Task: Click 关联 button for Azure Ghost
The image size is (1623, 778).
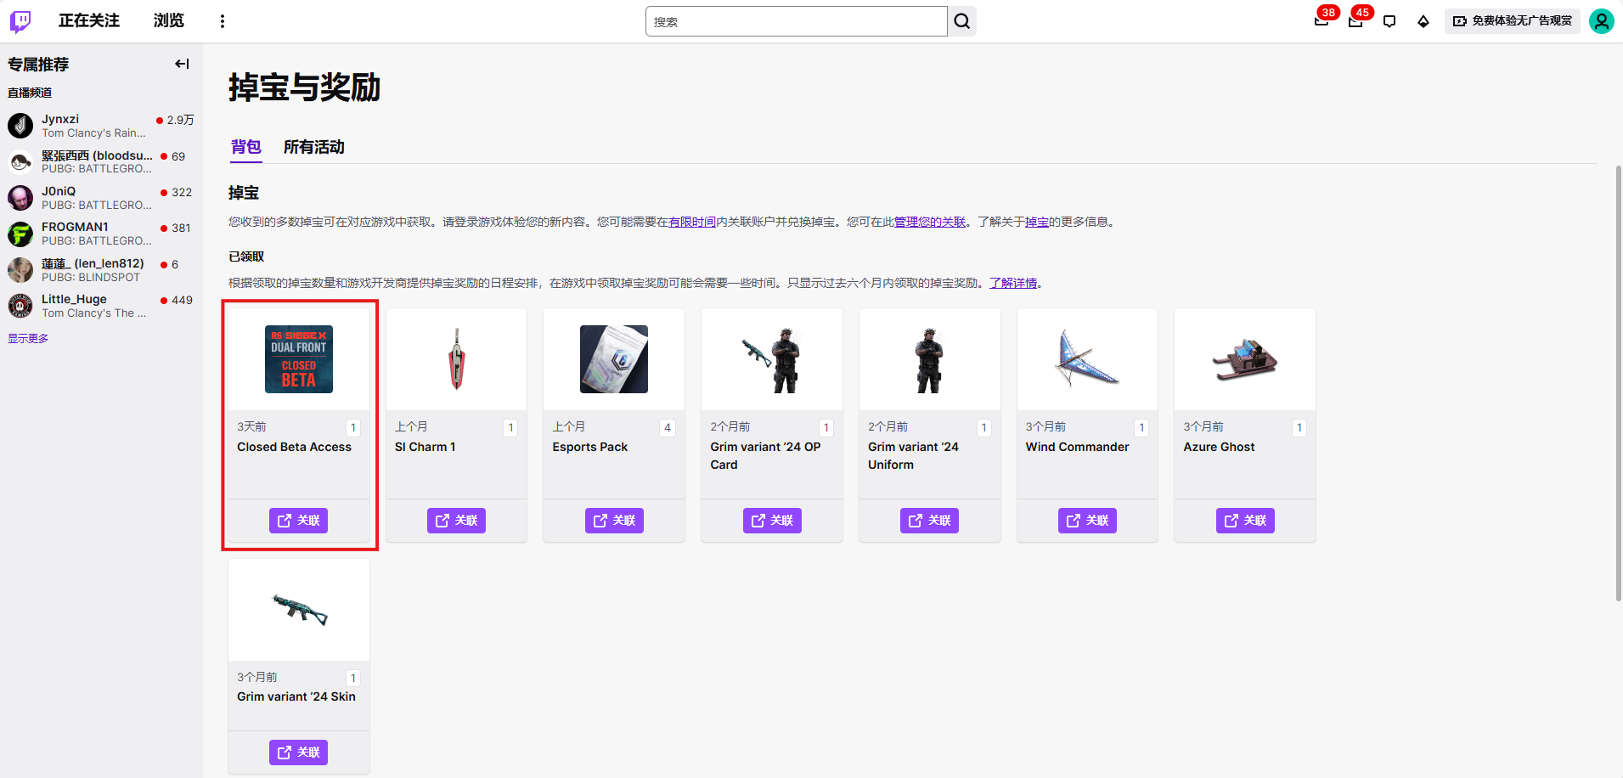Action: 1245,521
